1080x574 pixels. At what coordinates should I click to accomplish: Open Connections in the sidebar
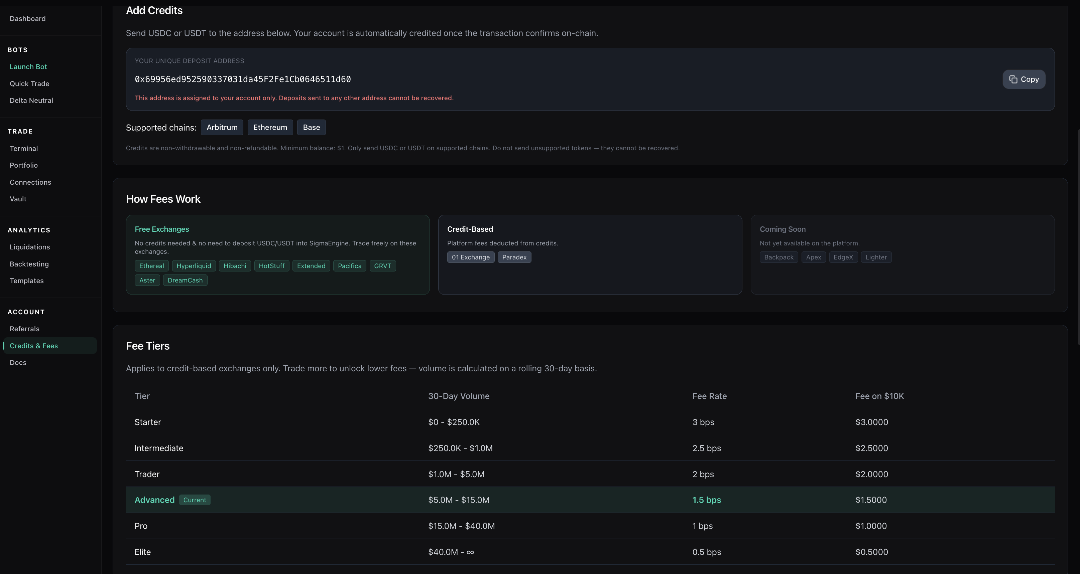click(30, 182)
